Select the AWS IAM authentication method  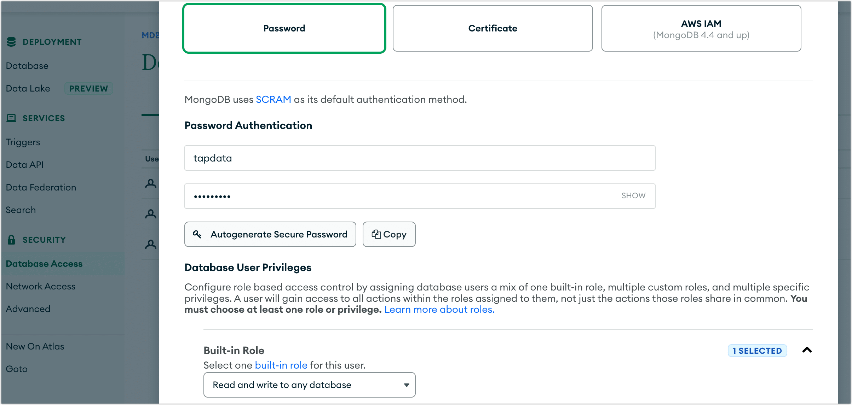tap(701, 28)
